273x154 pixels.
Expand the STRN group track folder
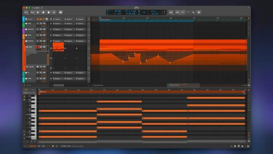point(26,78)
